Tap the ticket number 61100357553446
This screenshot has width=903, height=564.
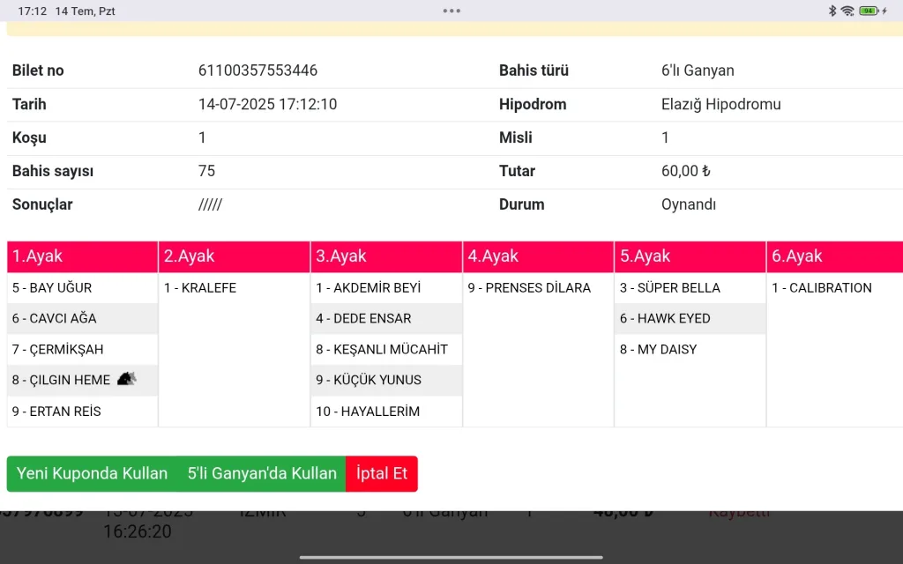[257, 70]
